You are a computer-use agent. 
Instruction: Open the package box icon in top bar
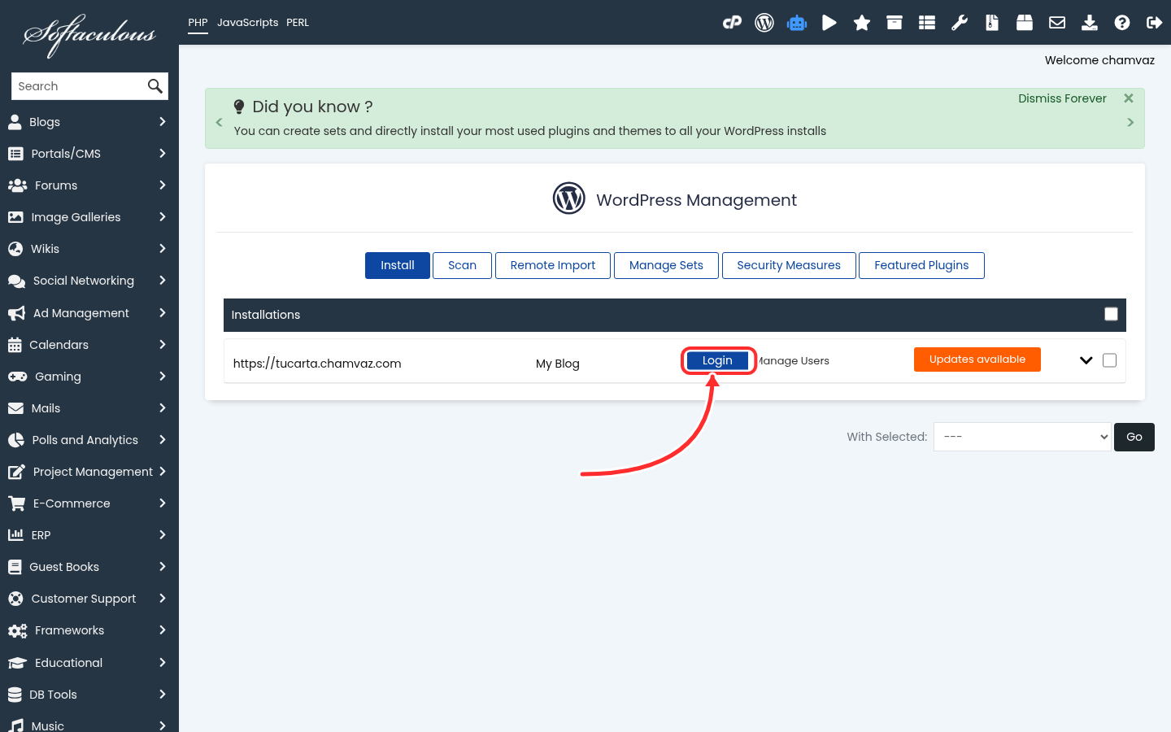click(x=1025, y=23)
